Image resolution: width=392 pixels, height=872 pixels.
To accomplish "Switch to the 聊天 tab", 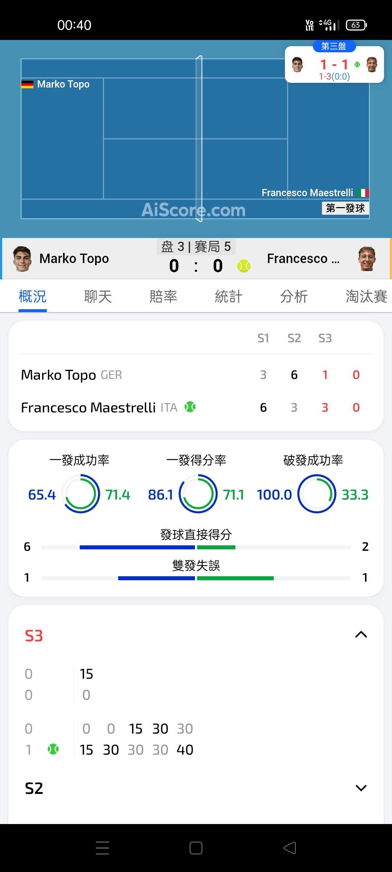I will pyautogui.click(x=98, y=296).
